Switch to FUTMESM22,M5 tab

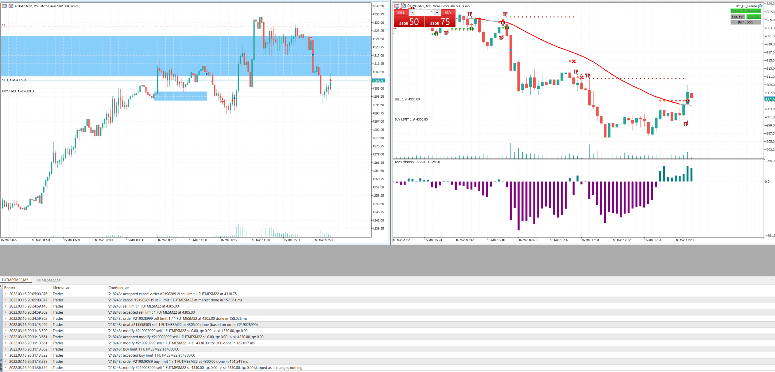point(15,280)
